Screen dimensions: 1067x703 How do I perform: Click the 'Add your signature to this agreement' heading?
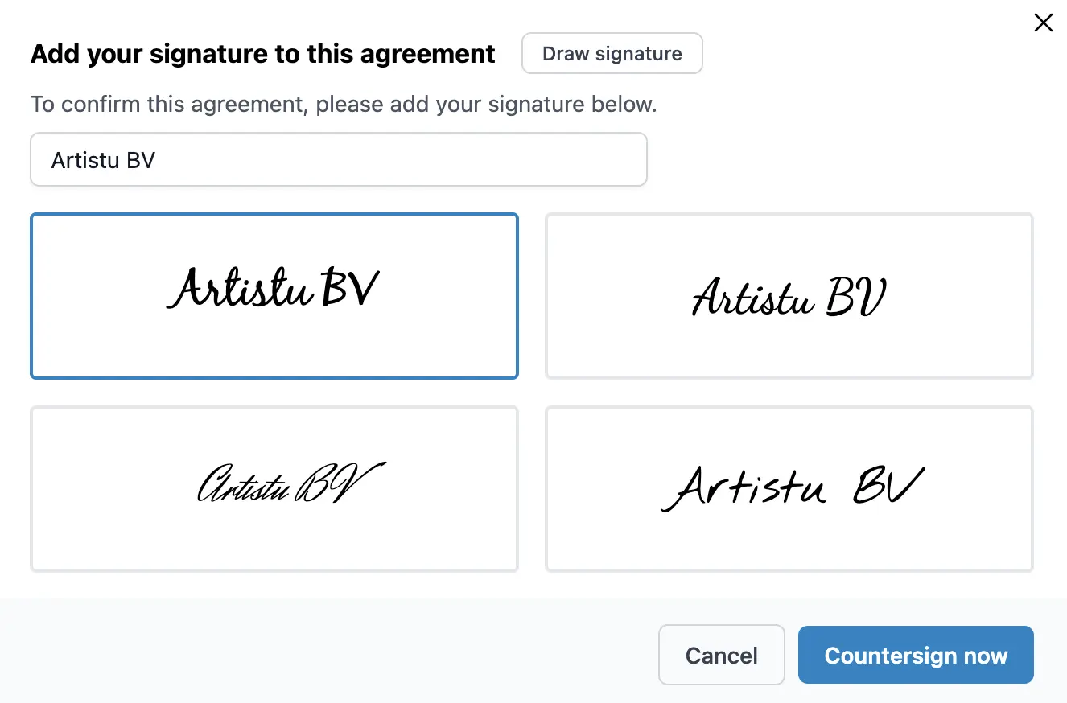[x=262, y=54]
